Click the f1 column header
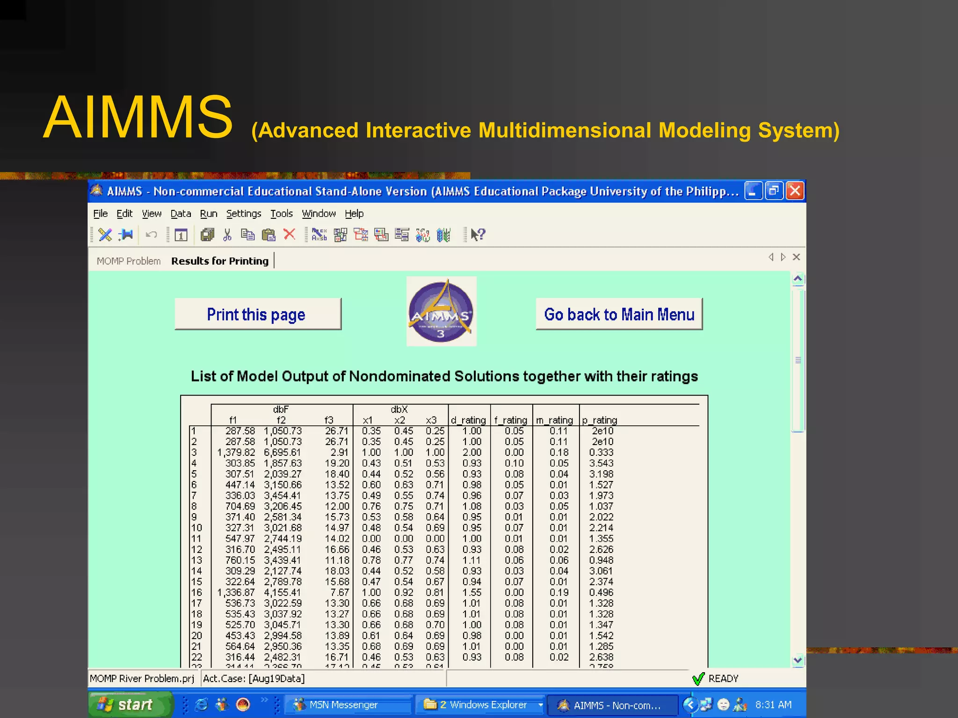Viewport: 958px width, 718px height. (x=233, y=420)
